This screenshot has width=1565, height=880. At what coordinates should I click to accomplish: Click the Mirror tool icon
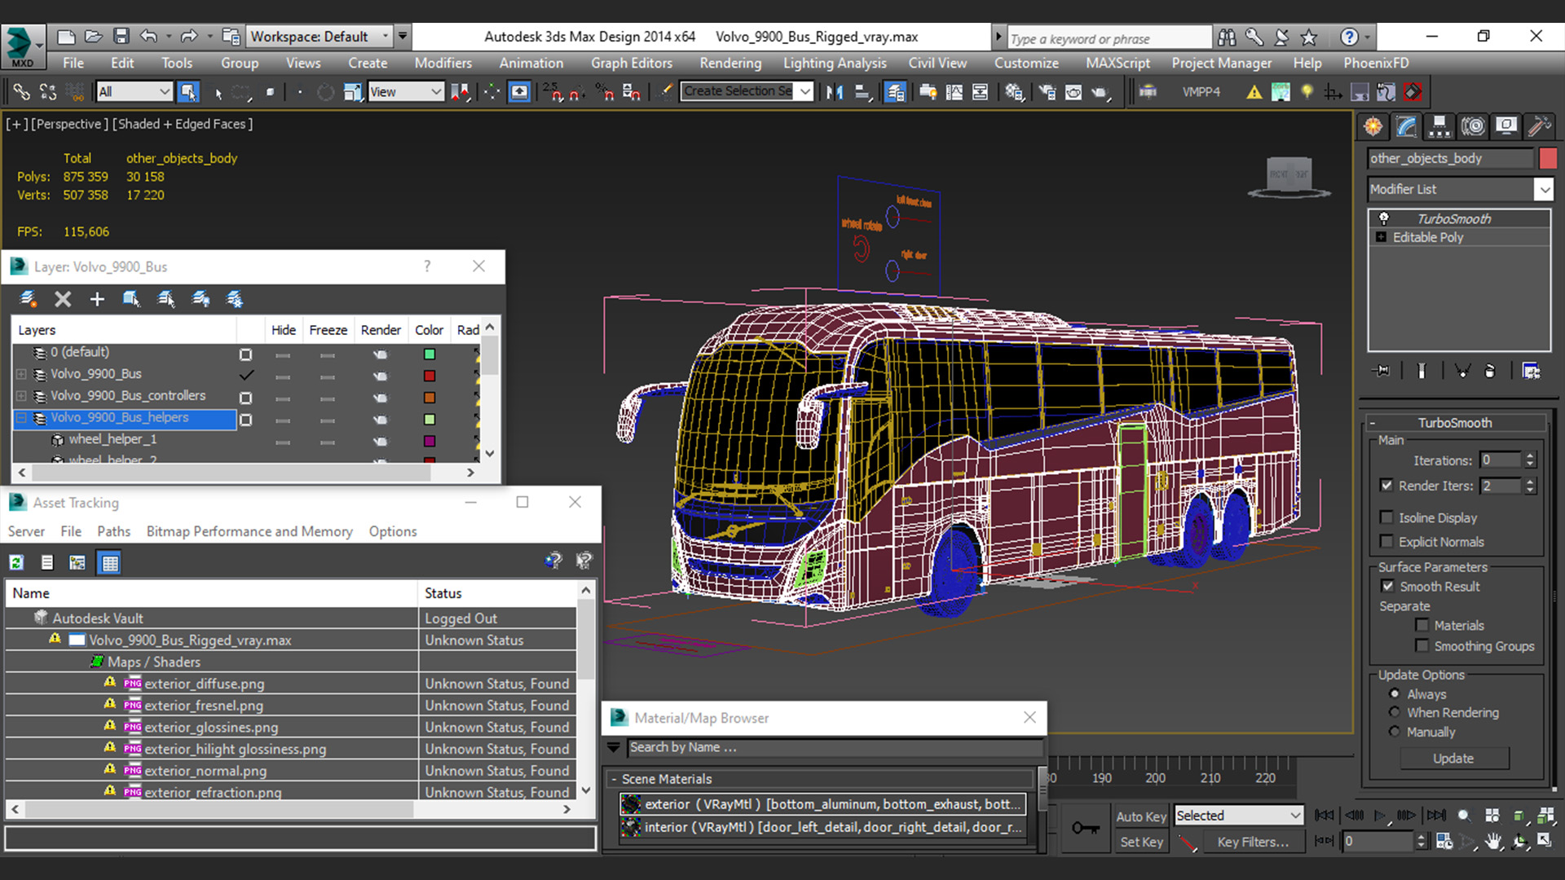(x=834, y=92)
